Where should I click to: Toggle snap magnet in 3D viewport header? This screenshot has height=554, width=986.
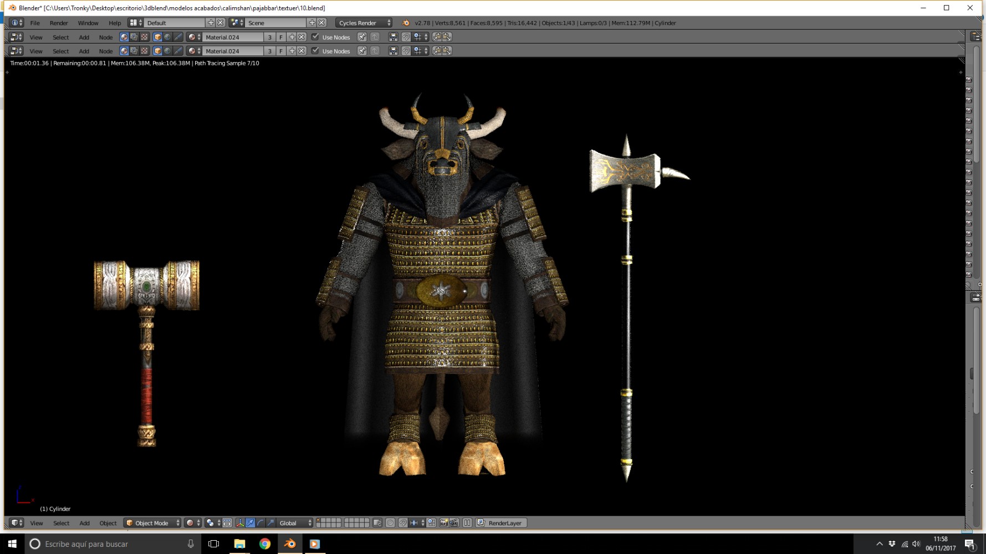403,523
